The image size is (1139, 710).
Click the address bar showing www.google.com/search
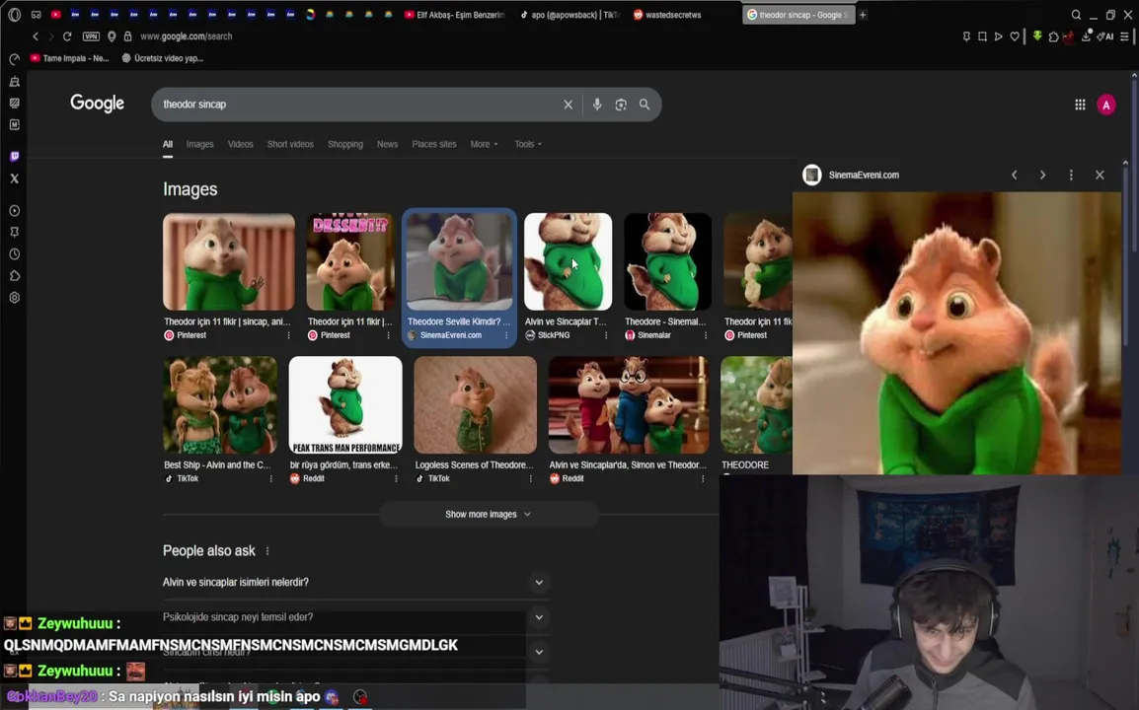186,36
